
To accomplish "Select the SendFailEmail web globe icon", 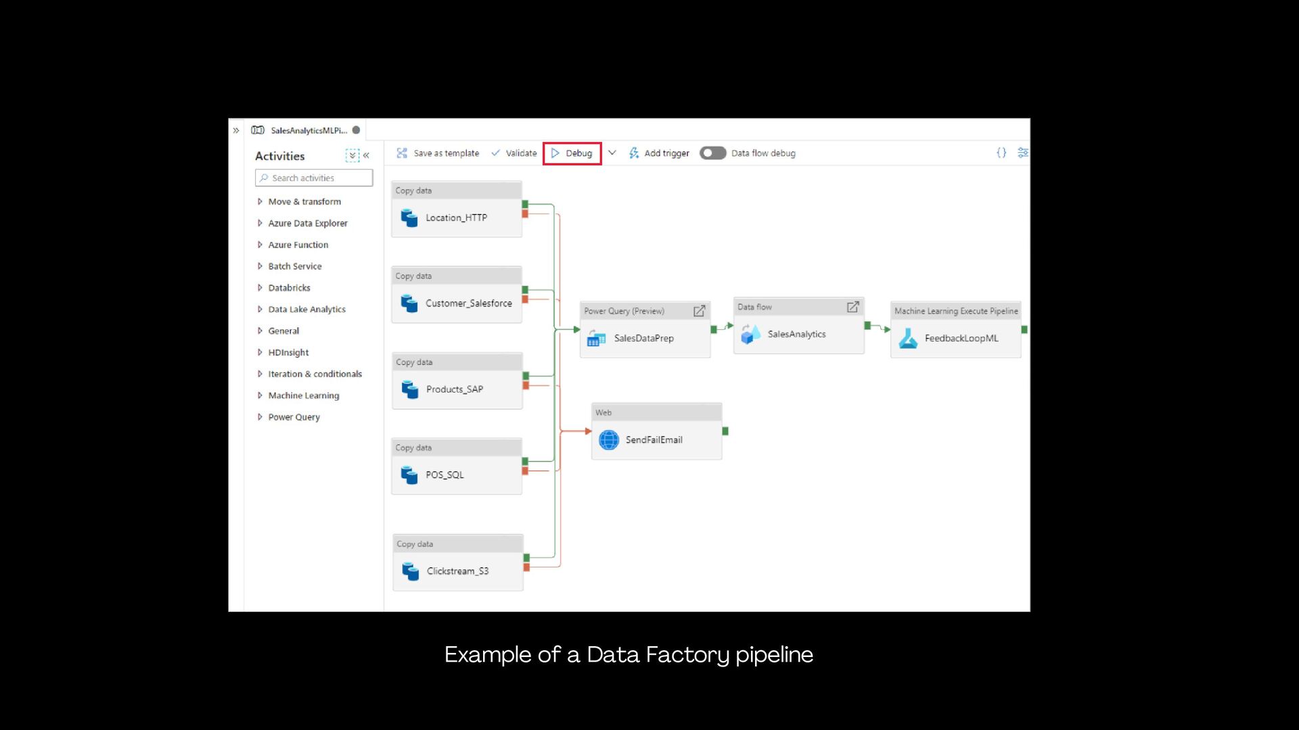I will coord(609,440).
